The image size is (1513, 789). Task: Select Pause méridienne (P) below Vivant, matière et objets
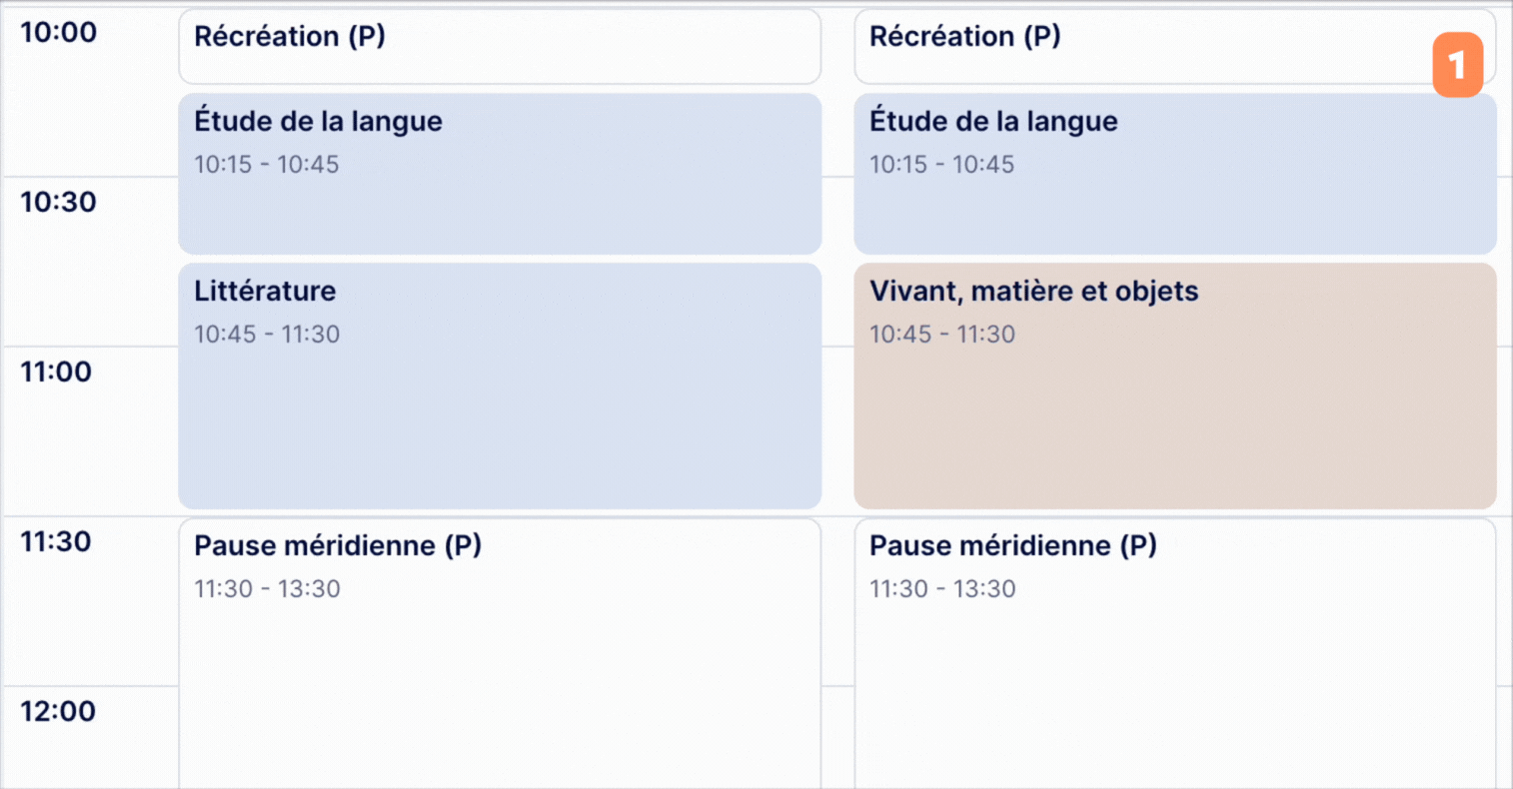[x=1175, y=653]
